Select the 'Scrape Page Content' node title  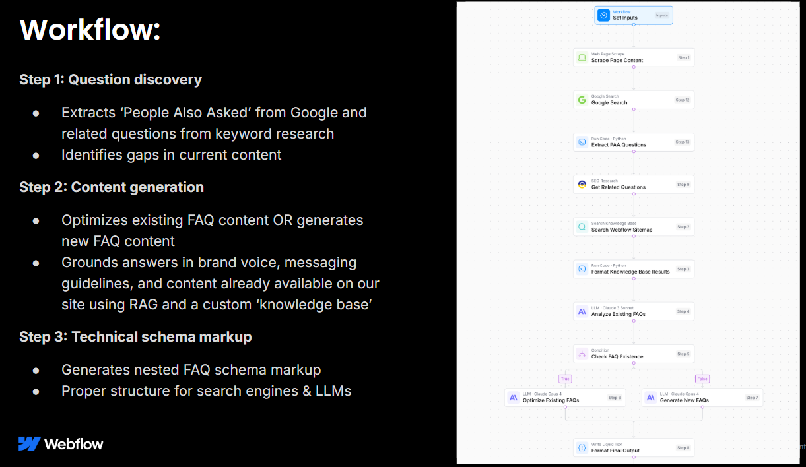[x=617, y=60]
